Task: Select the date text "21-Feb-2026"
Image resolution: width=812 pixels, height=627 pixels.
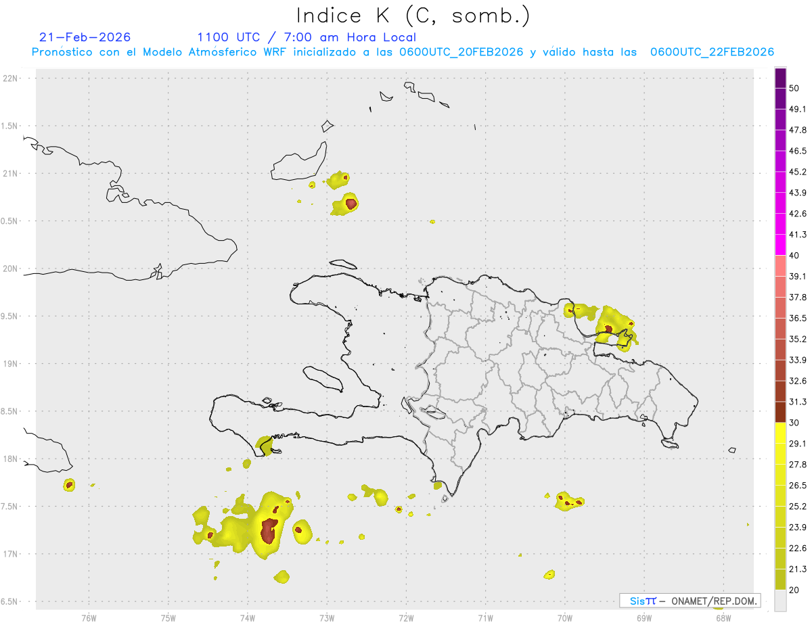Action: tap(85, 37)
